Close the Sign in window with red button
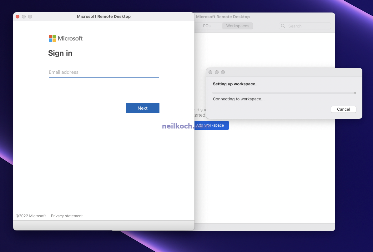 click(18, 17)
